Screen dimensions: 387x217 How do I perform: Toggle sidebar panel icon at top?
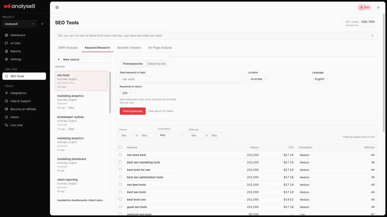point(57,8)
